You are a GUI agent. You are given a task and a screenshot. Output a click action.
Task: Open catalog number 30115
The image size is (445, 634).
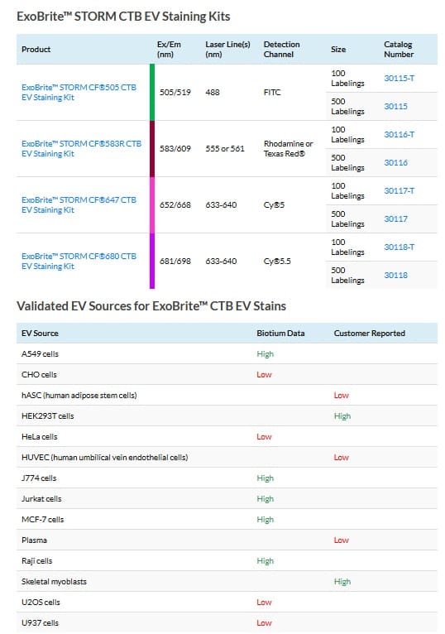pyautogui.click(x=395, y=106)
